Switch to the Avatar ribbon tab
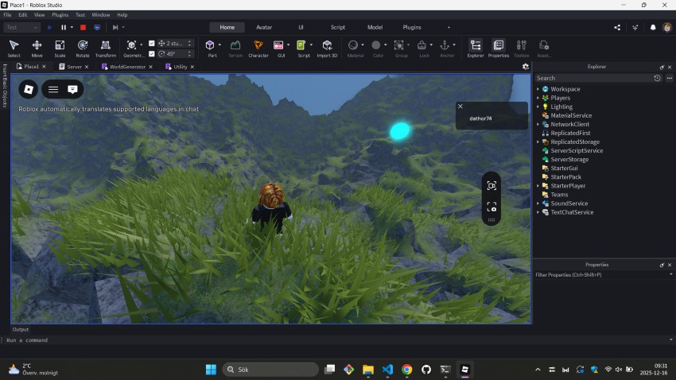Image resolution: width=676 pixels, height=380 pixels. (264, 27)
